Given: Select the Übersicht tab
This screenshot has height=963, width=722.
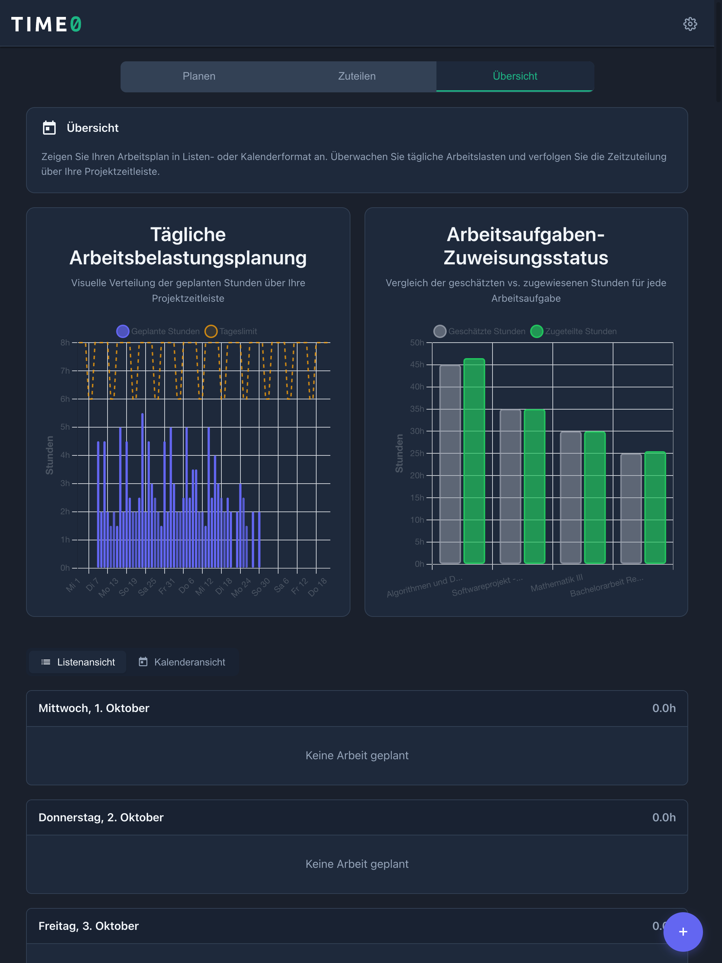Looking at the screenshot, I should pyautogui.click(x=515, y=76).
